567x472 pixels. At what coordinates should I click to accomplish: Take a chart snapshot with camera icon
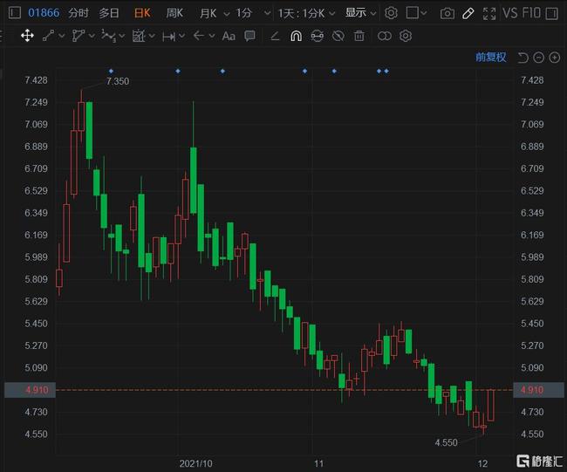pos(447,14)
